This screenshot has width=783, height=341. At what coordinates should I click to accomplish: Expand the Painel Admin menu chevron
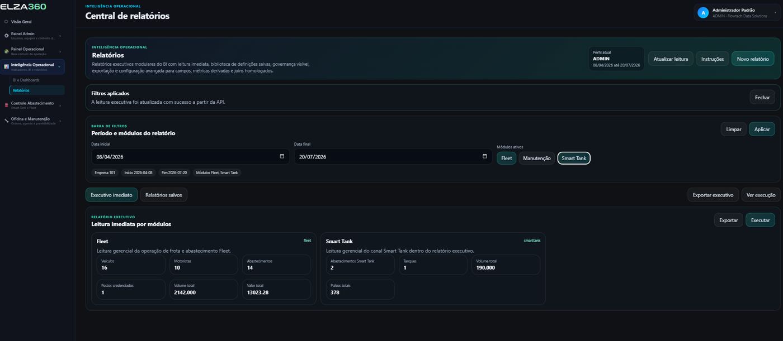60,36
